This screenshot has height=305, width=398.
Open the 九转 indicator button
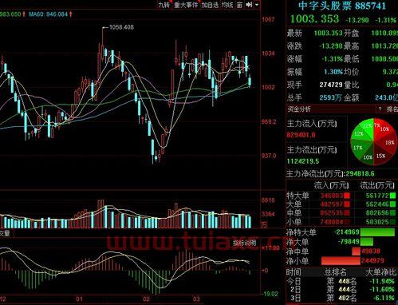click(x=164, y=5)
